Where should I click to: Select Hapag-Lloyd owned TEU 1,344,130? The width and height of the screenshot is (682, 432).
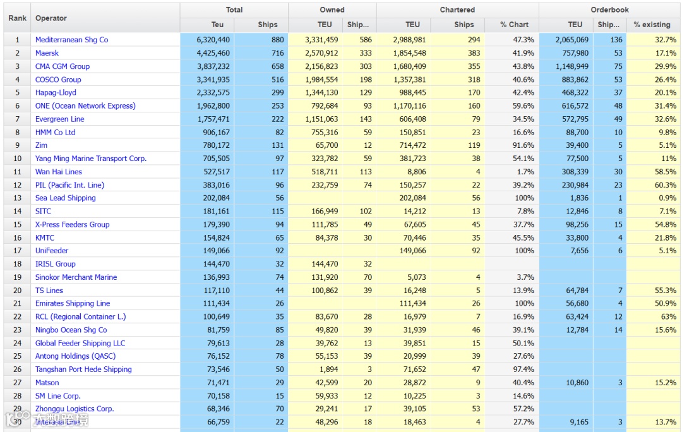coord(315,93)
